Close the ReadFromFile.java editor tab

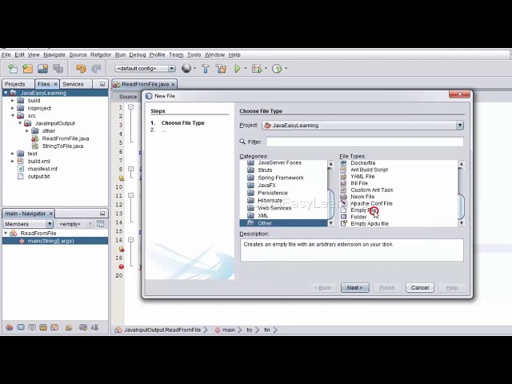pyautogui.click(x=173, y=85)
